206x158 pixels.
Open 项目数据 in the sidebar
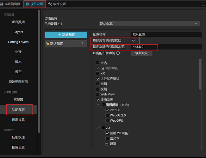18,22
